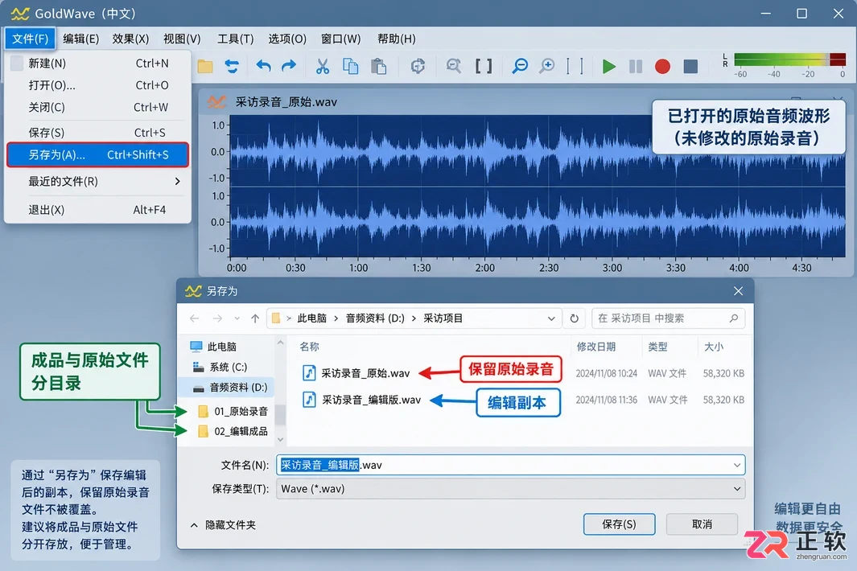
Task: Select 系统 (C:) drive in navigation pane
Action: [x=228, y=367]
